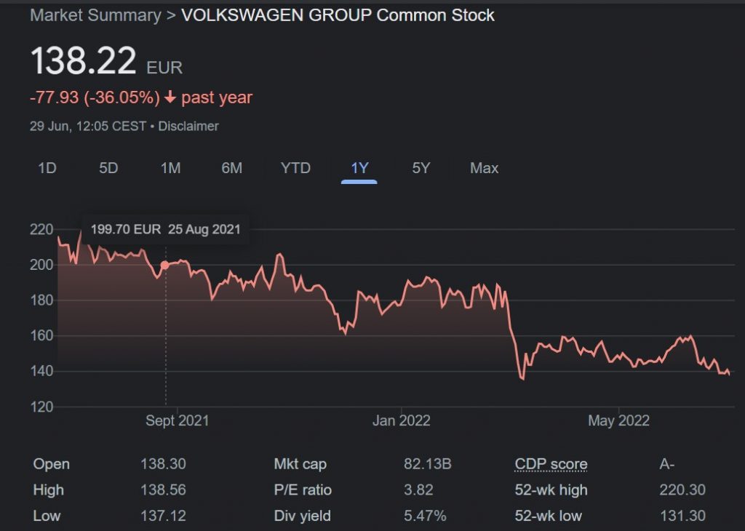Show the 6M price chart
Screen dimensions: 745x531
[231, 168]
